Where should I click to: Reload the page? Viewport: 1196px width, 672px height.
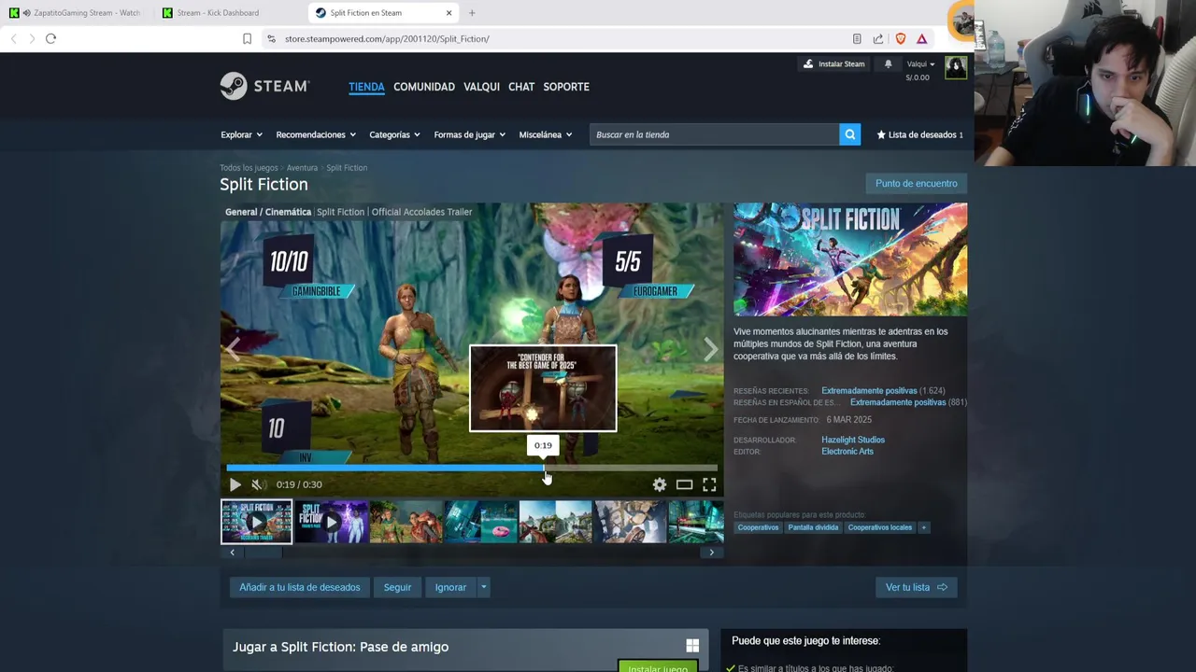coord(50,38)
